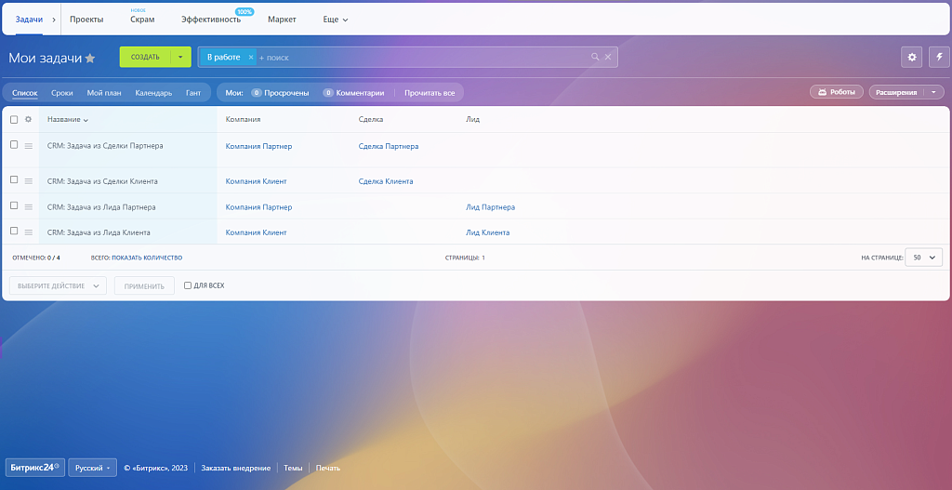Open the 'Сделка Партнера' link
Viewport: 952px width, 490px height.
[x=388, y=146]
